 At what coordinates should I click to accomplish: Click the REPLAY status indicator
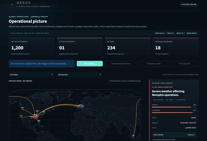click(171, 33)
